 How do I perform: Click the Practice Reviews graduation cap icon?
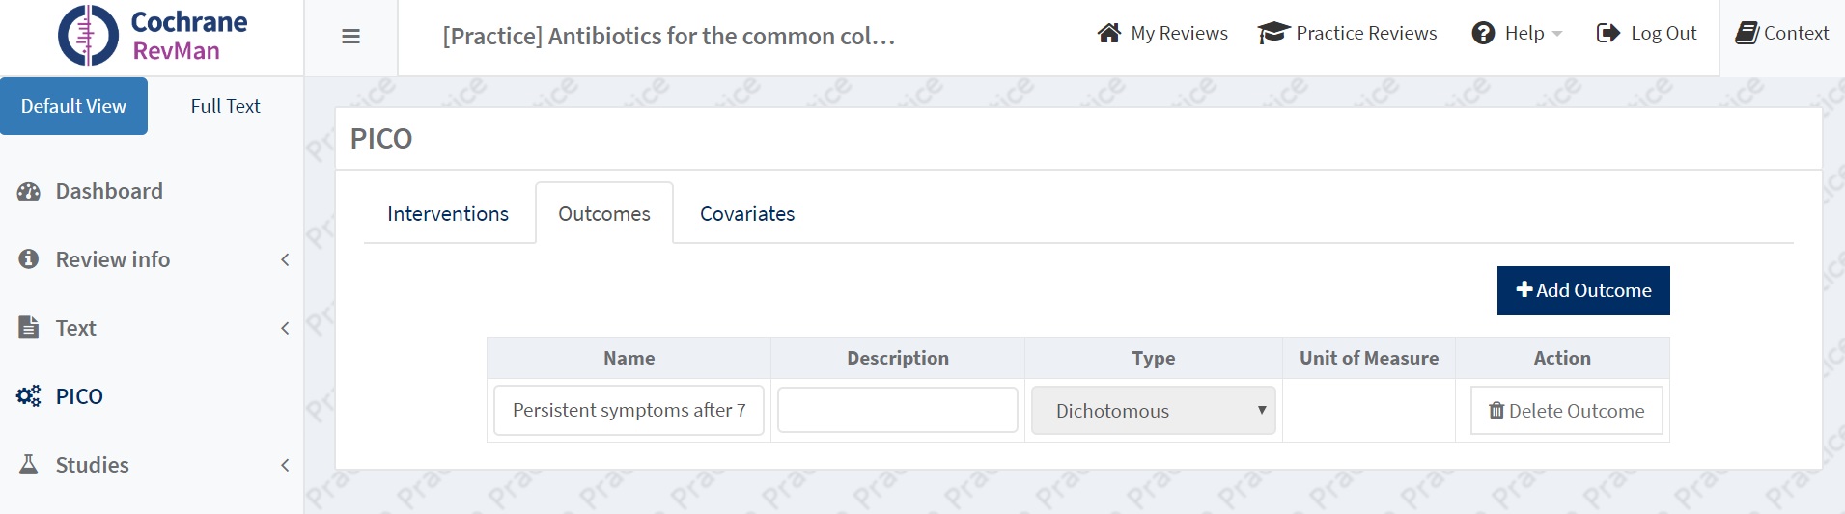click(x=1273, y=33)
